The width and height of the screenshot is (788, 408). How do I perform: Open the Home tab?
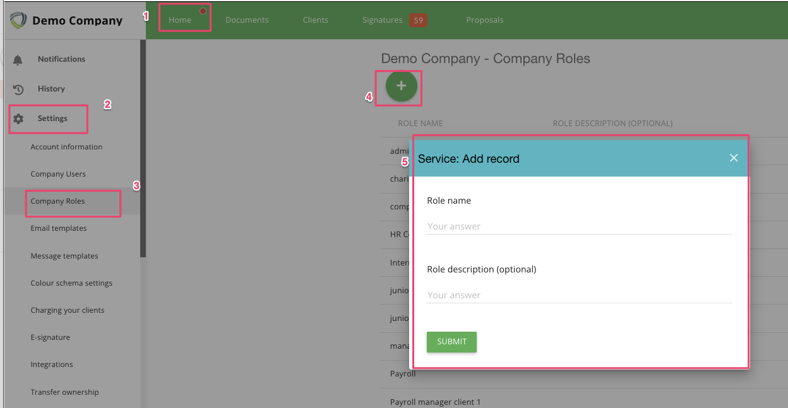180,20
